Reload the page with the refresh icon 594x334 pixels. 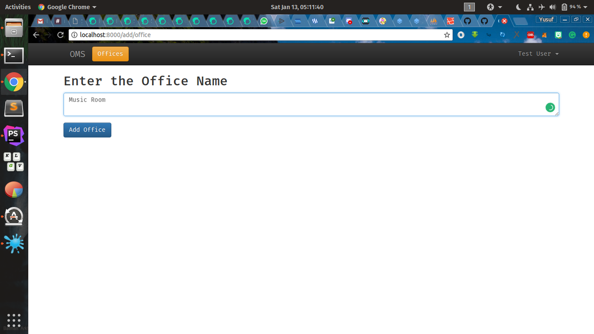[60, 35]
